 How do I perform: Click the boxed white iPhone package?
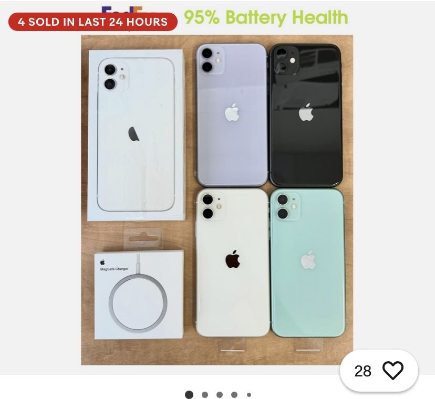(136, 135)
